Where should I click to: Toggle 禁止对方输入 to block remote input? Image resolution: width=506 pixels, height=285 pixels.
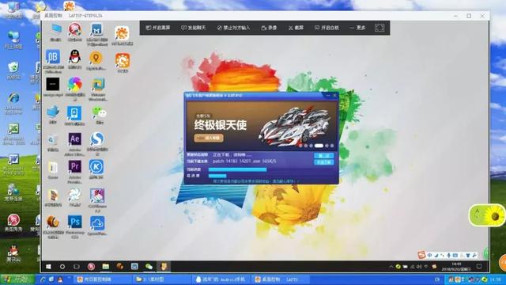click(x=233, y=28)
